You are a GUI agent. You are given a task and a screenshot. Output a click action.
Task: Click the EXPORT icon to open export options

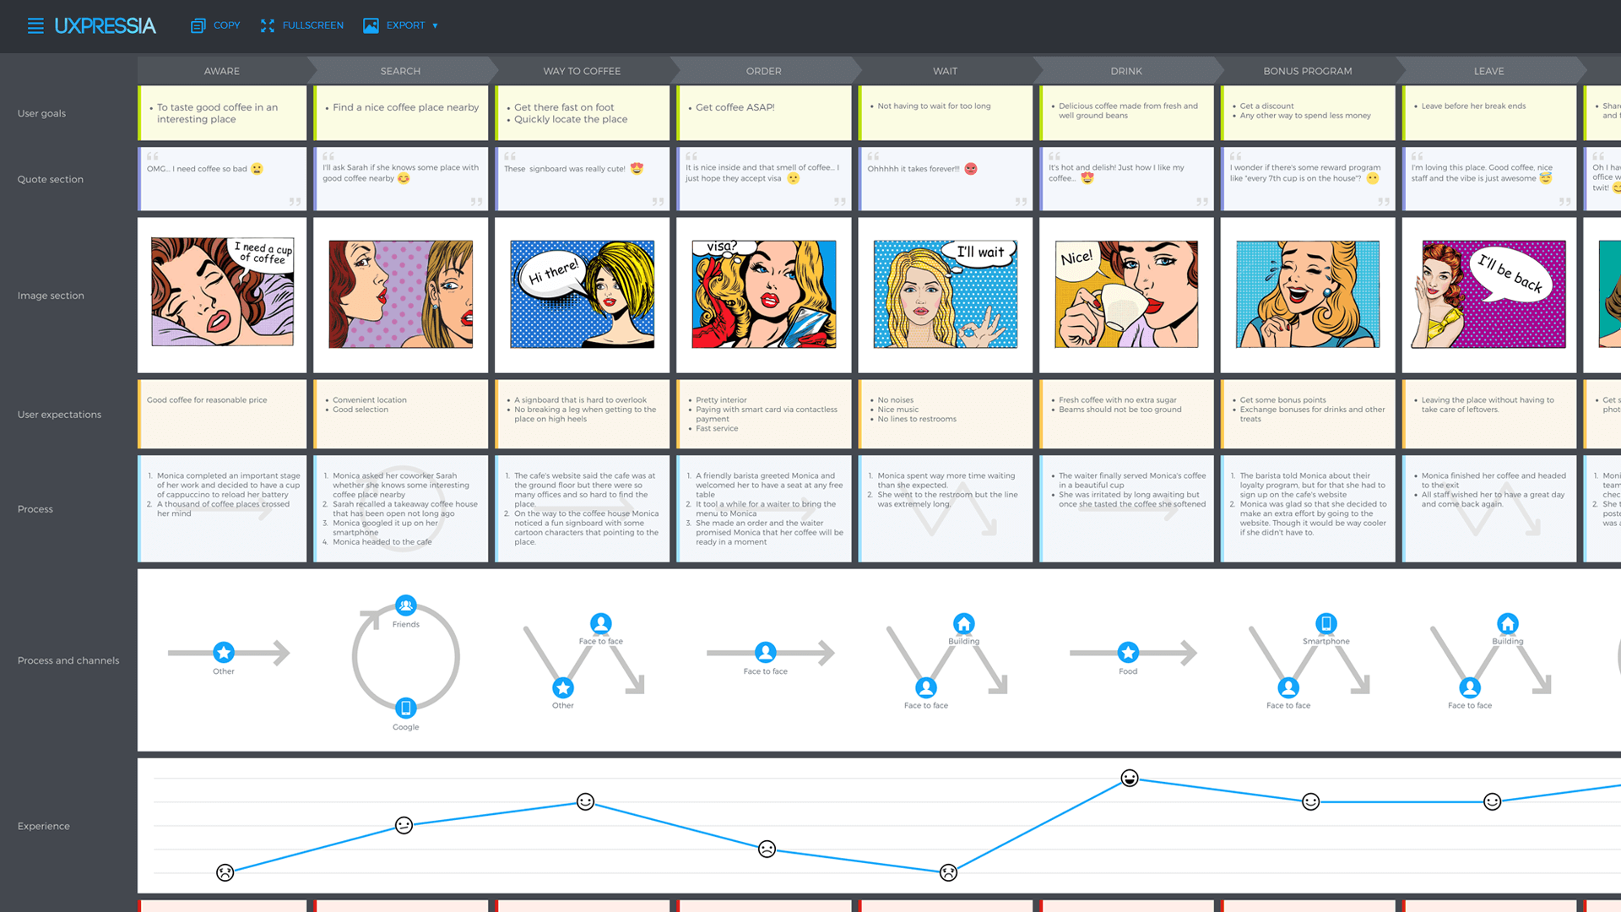(371, 24)
